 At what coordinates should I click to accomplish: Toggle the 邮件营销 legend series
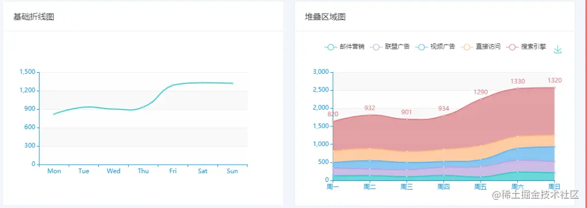[345, 47]
